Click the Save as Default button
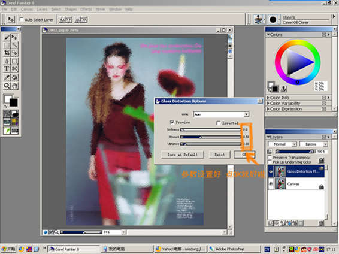339x254 pixels. 183,155
